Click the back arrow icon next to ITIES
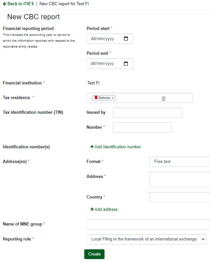210x262 pixels. (x=5, y=4)
